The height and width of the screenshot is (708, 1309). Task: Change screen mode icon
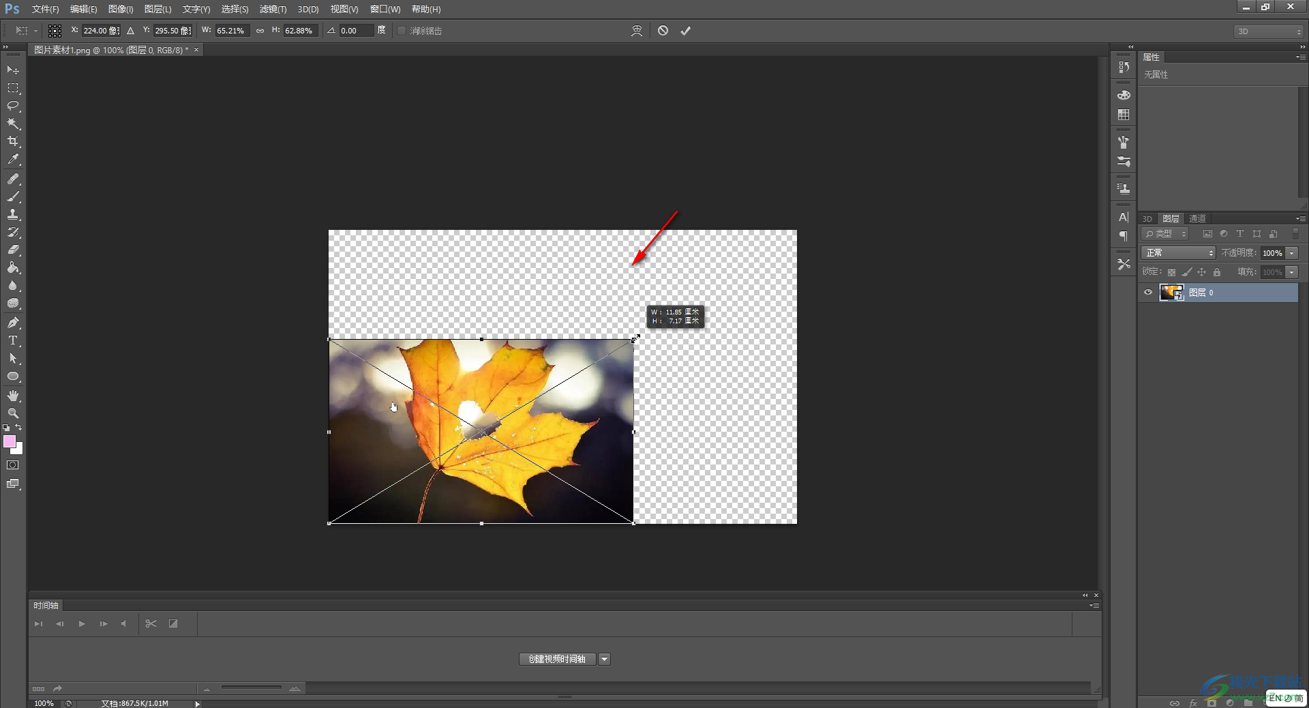[x=13, y=484]
